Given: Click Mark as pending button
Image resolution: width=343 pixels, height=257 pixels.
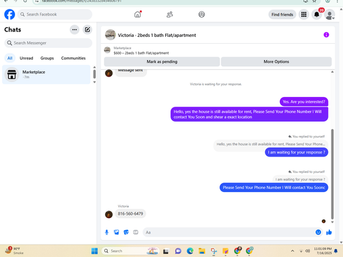Looking at the screenshot, I should click(x=162, y=62).
